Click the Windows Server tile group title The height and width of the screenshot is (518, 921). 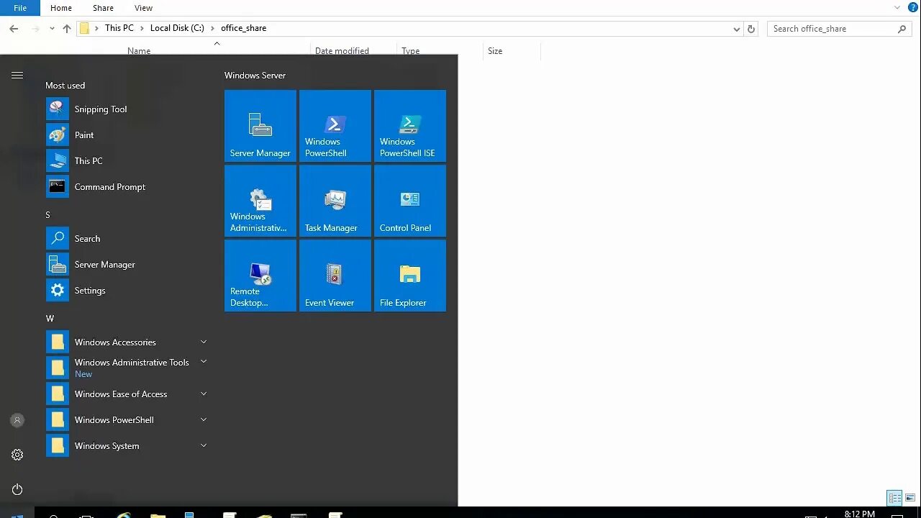[x=255, y=76]
